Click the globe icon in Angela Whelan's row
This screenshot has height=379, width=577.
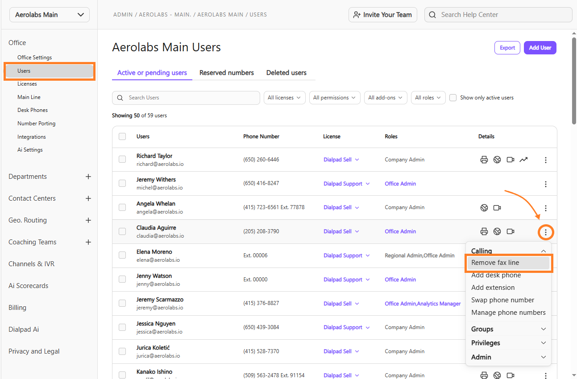click(484, 207)
